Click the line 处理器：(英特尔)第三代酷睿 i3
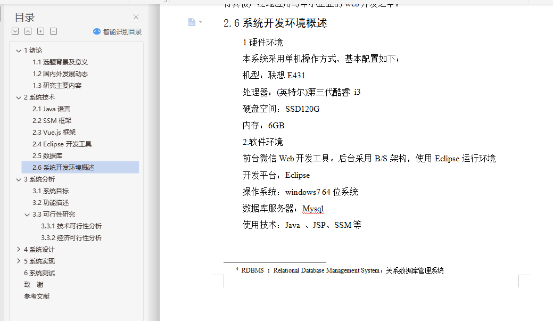 (301, 92)
